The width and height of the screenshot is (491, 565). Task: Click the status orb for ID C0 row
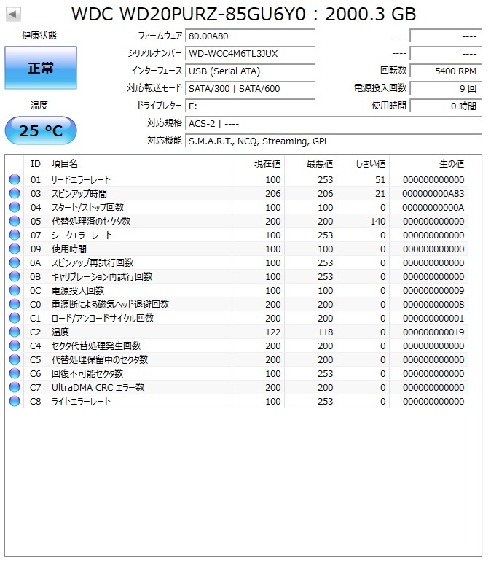coord(15,304)
